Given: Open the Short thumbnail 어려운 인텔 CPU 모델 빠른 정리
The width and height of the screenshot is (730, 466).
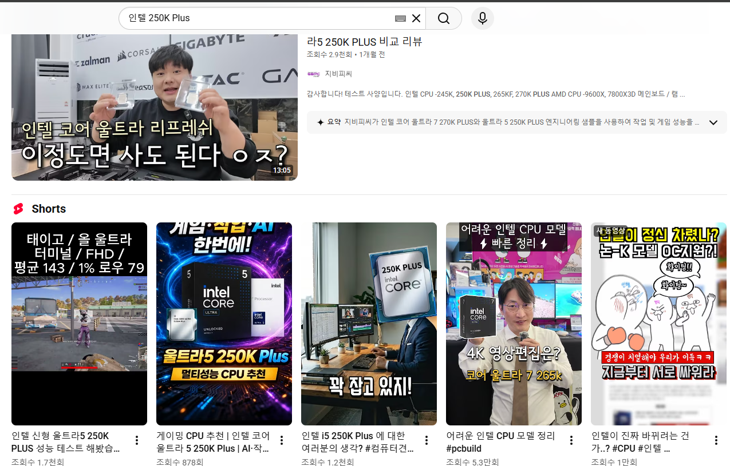Looking at the screenshot, I should tap(514, 324).
